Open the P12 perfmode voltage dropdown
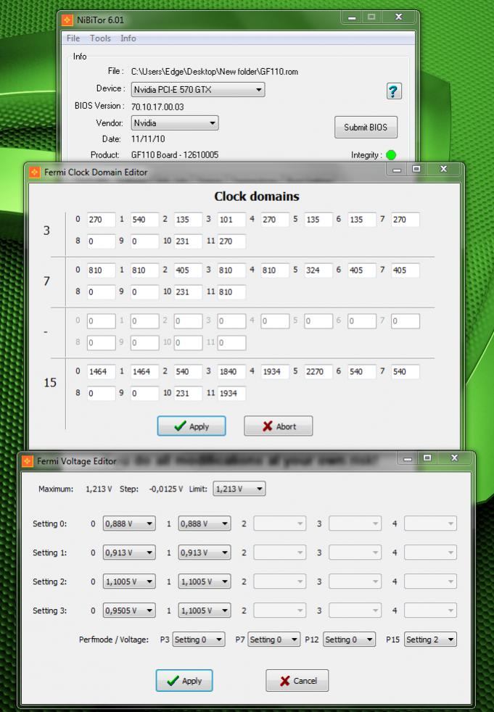The width and height of the screenshot is (494, 712). pyautogui.click(x=350, y=639)
